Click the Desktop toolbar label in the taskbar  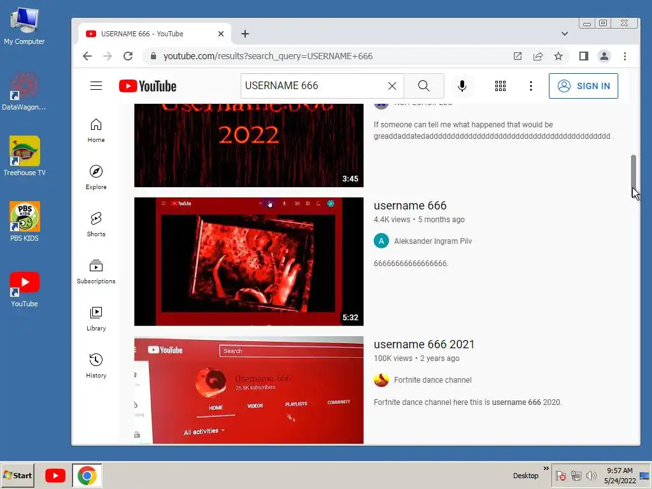[525, 476]
